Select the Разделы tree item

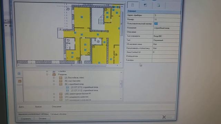click(x=62, y=74)
